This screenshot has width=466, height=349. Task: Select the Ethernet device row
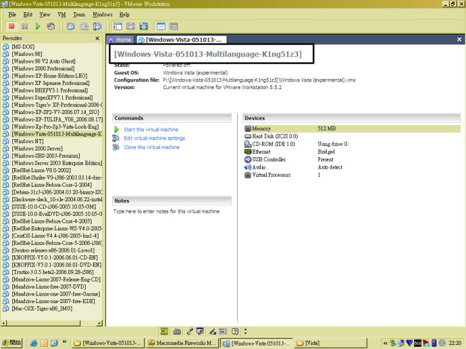(x=352, y=152)
